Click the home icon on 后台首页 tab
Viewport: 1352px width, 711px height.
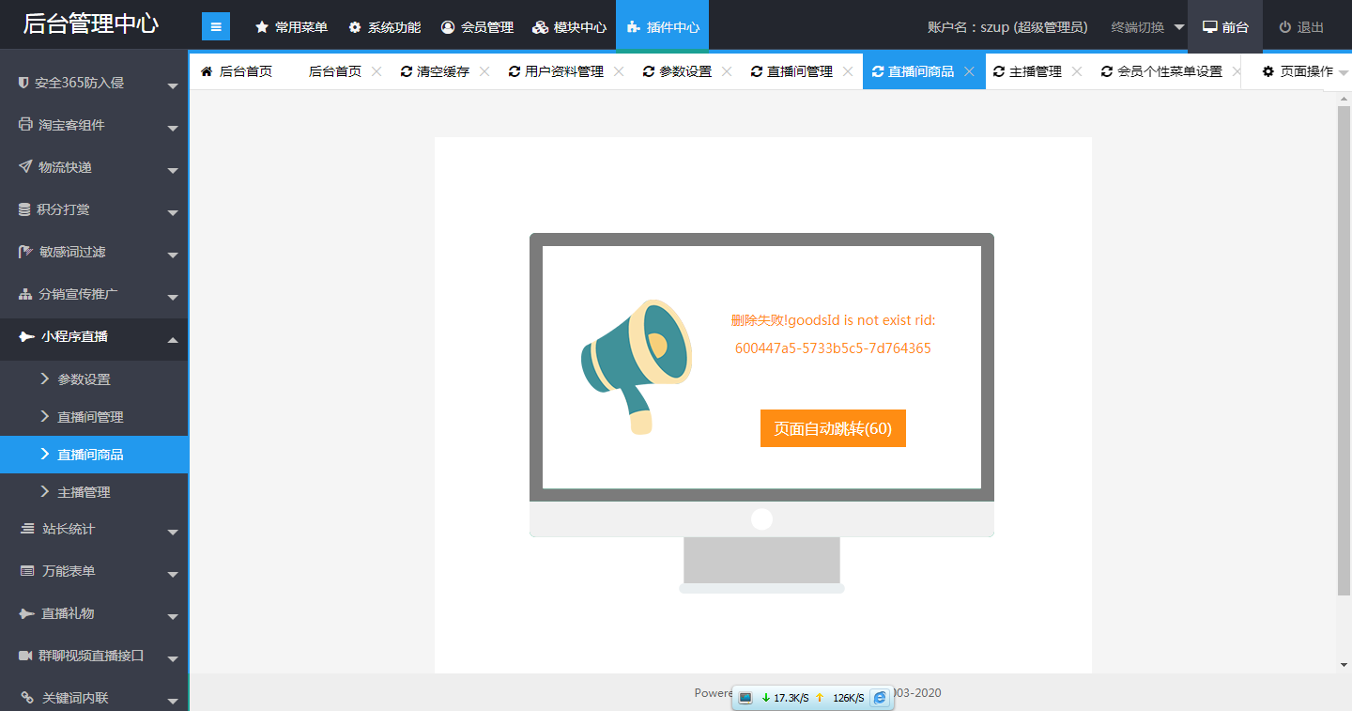207,71
